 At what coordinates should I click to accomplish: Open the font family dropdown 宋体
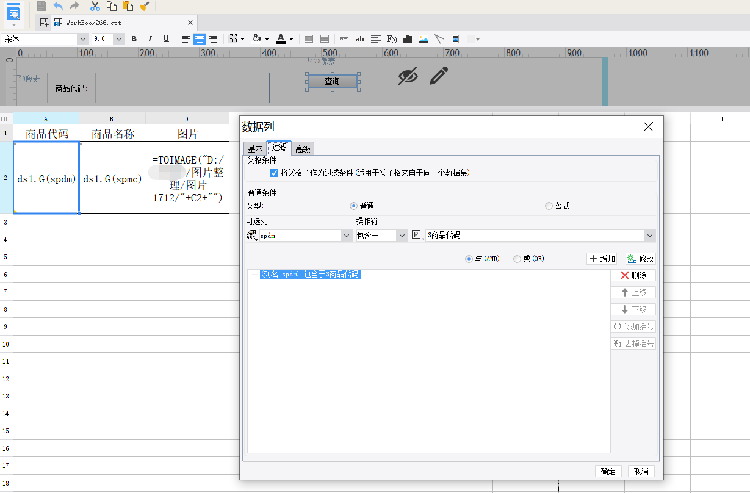[x=83, y=39]
